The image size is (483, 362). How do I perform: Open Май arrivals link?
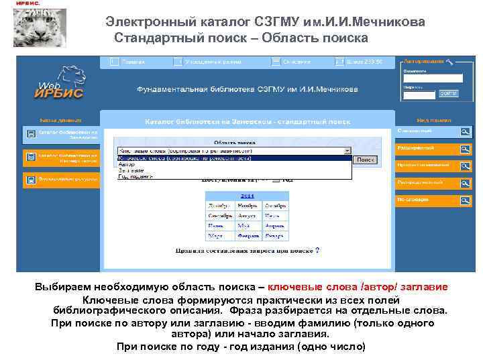244,226
